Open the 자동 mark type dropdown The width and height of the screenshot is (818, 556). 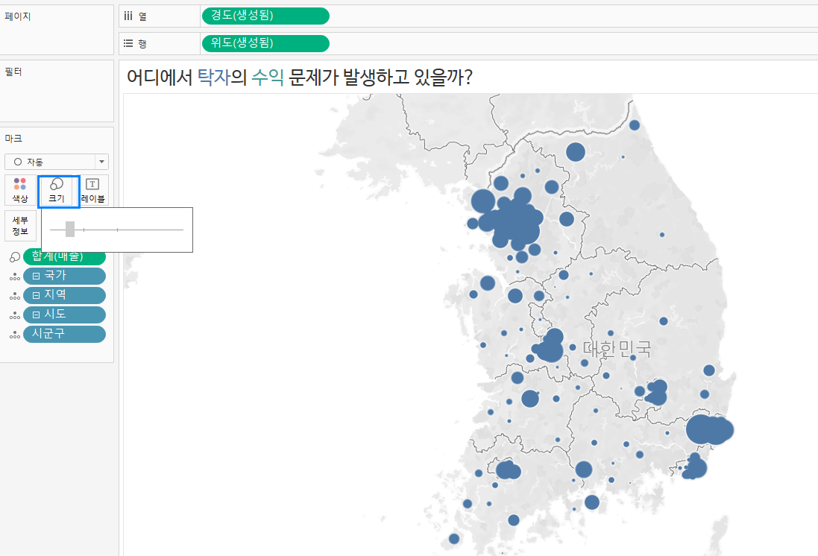click(x=57, y=162)
